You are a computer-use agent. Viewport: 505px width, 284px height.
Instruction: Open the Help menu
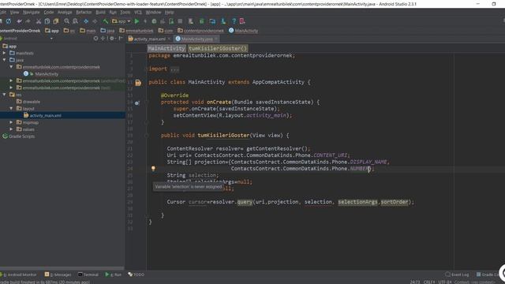(x=169, y=13)
